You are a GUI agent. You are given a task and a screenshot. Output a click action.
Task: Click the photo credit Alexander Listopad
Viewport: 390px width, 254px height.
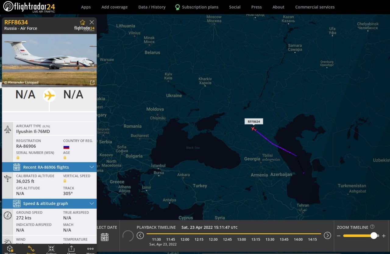21,83
